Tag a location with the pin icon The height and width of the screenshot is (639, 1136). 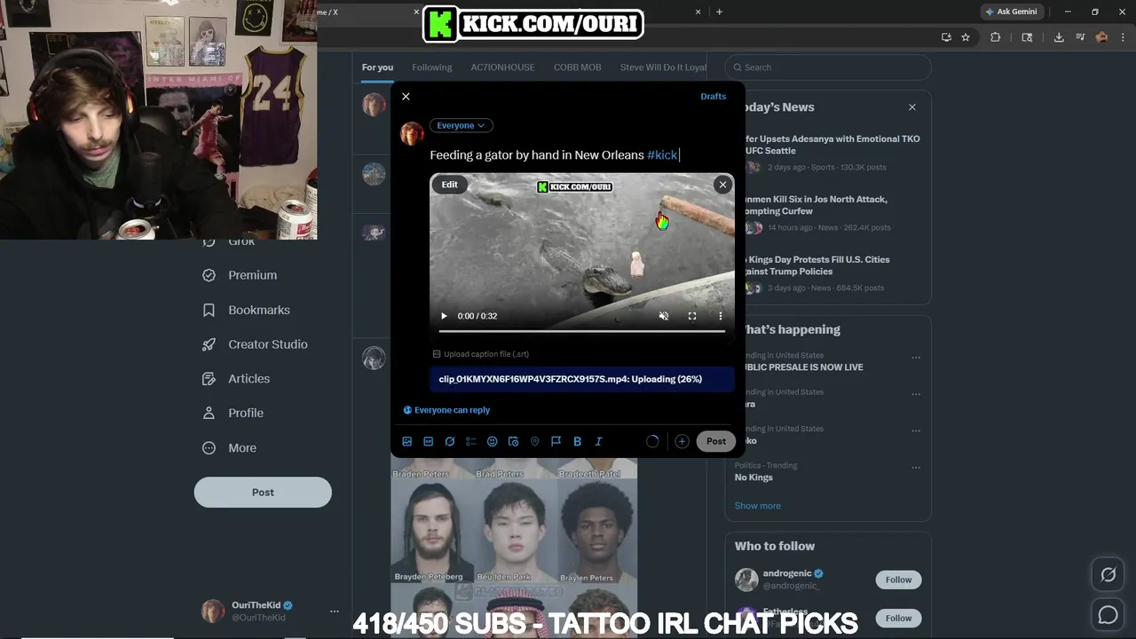coord(535,441)
